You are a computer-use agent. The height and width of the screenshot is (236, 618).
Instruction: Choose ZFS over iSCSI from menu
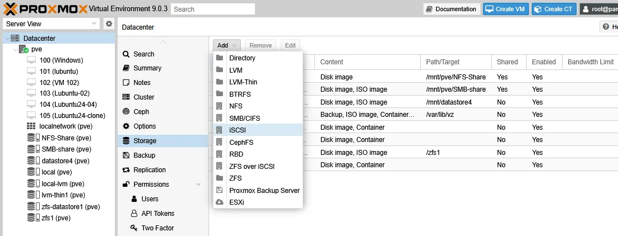click(258, 167)
